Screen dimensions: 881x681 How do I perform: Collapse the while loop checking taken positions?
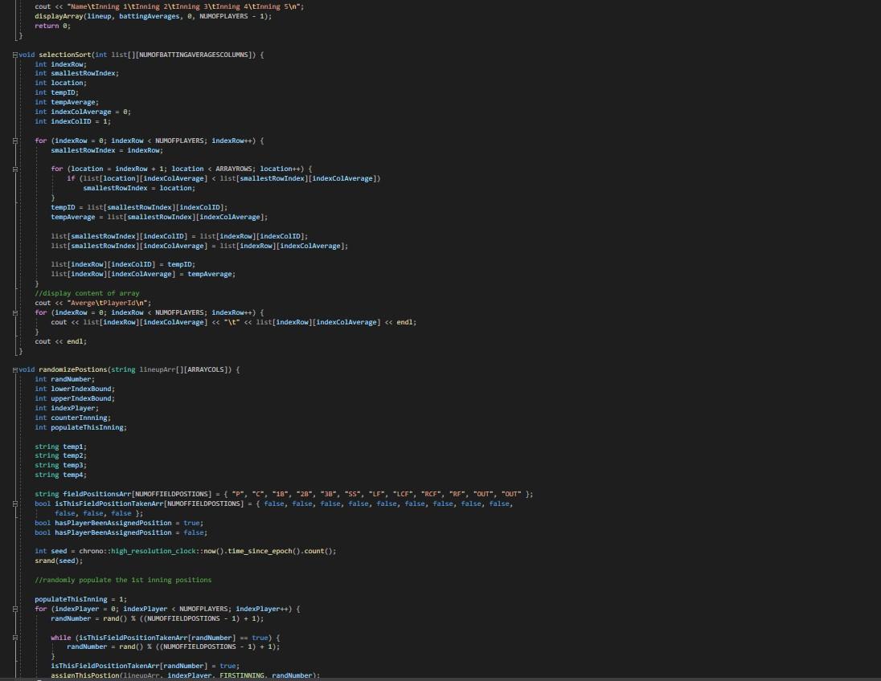pyautogui.click(x=14, y=638)
